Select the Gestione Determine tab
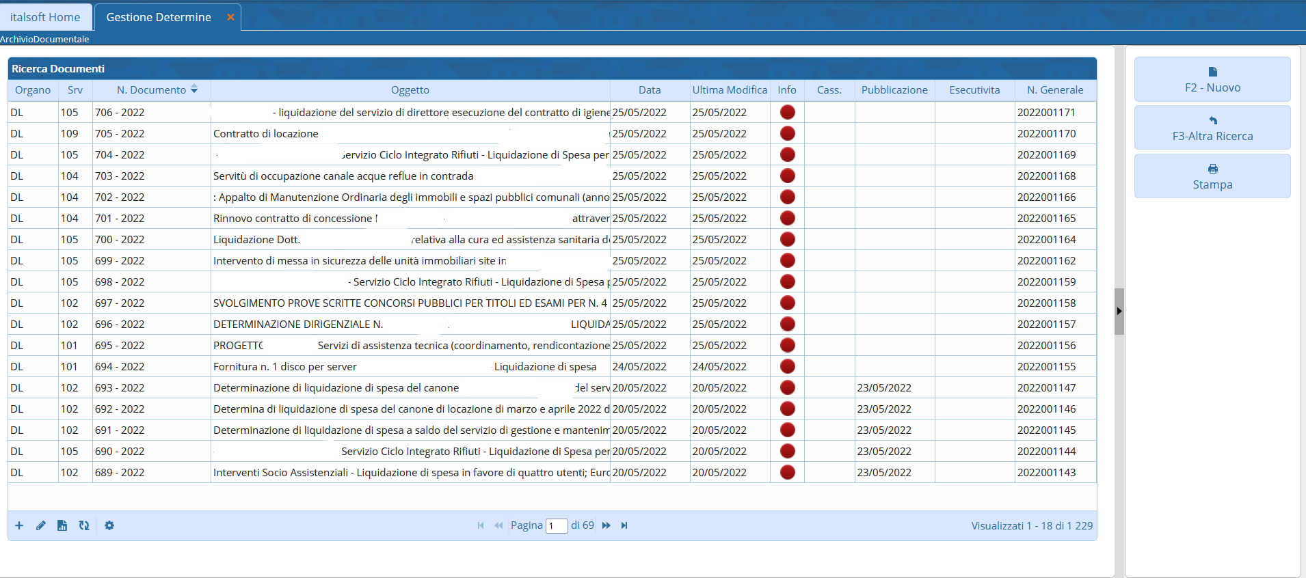This screenshot has width=1306, height=578. click(159, 17)
